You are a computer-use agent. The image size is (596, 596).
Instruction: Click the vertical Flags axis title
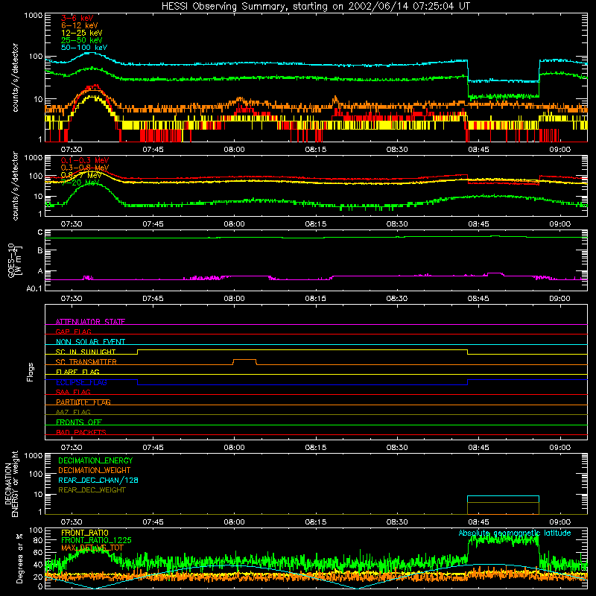pos(31,372)
